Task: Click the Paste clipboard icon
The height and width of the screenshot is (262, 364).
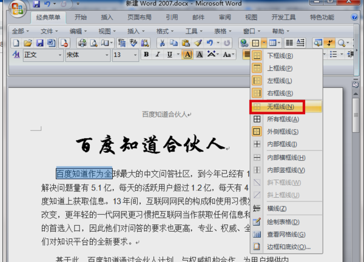Action: tap(186, 43)
